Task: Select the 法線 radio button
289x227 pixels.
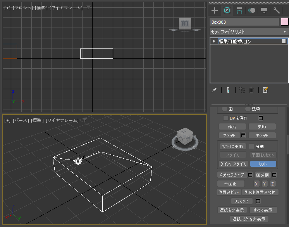Action: click(248, 109)
